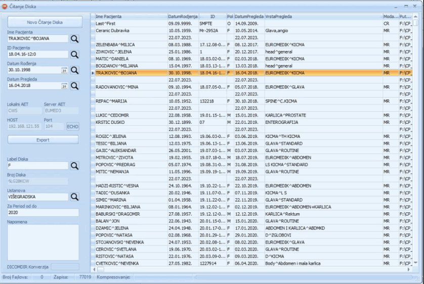Click the Export button
This screenshot has width=424, height=284.
[x=43, y=140]
